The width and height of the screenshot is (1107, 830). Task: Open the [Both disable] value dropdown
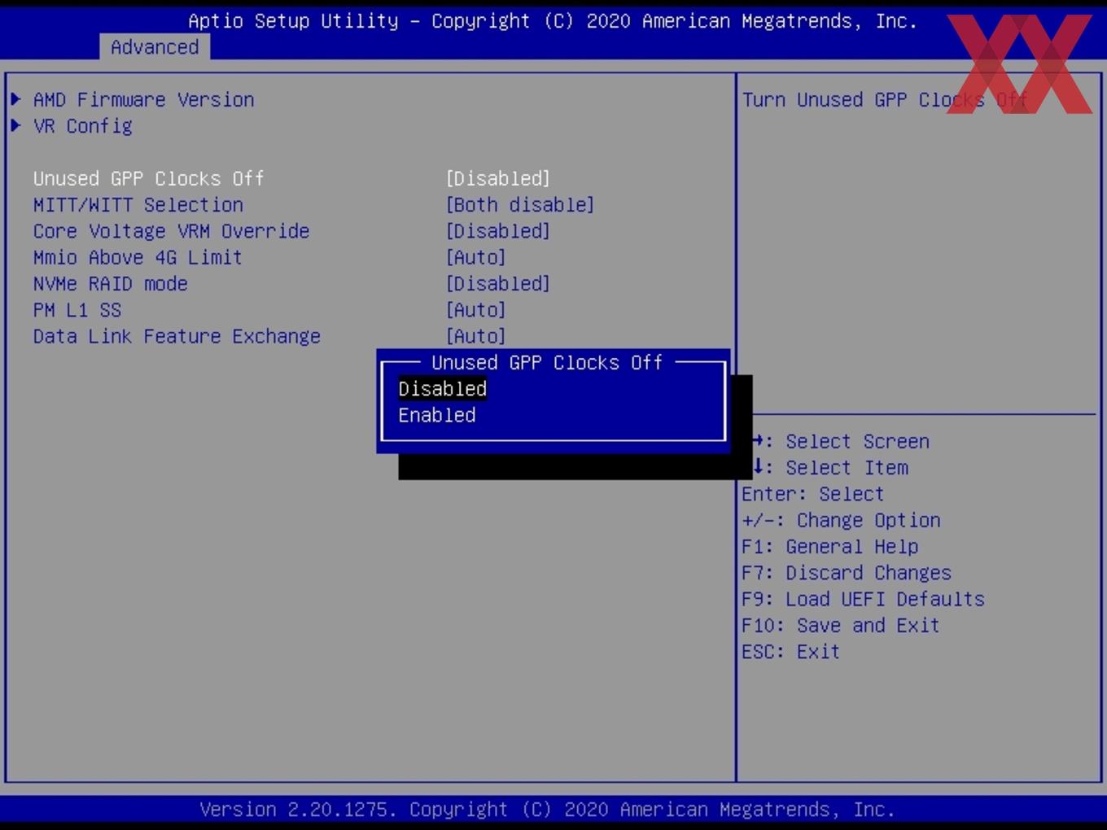click(520, 205)
